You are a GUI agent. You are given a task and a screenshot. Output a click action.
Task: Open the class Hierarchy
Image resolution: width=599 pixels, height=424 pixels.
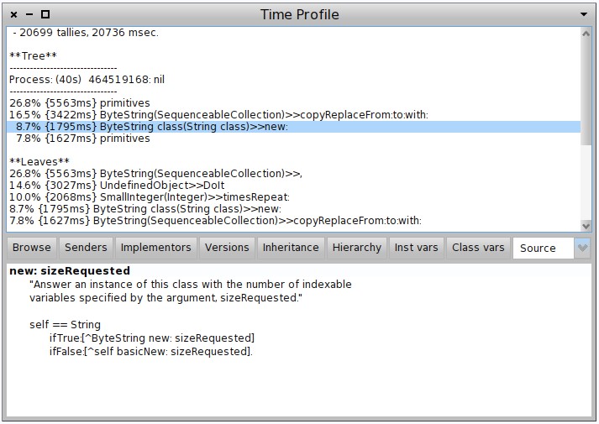coord(356,248)
